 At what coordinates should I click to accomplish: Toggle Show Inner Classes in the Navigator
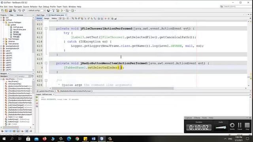click(x=19, y=131)
